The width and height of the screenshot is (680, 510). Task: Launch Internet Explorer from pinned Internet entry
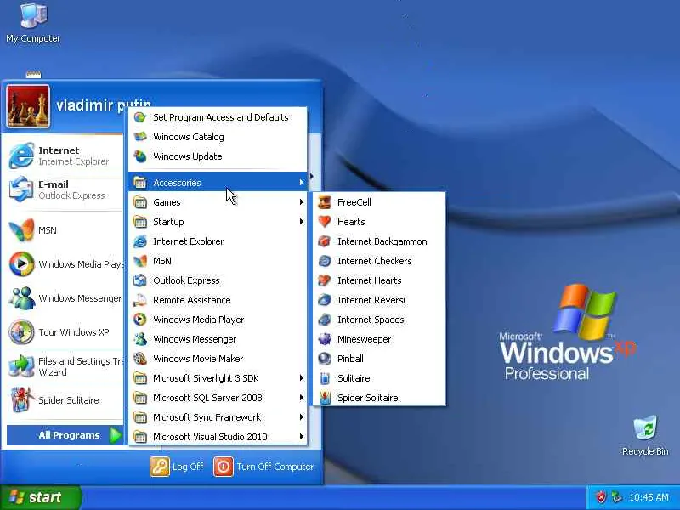[x=65, y=156]
